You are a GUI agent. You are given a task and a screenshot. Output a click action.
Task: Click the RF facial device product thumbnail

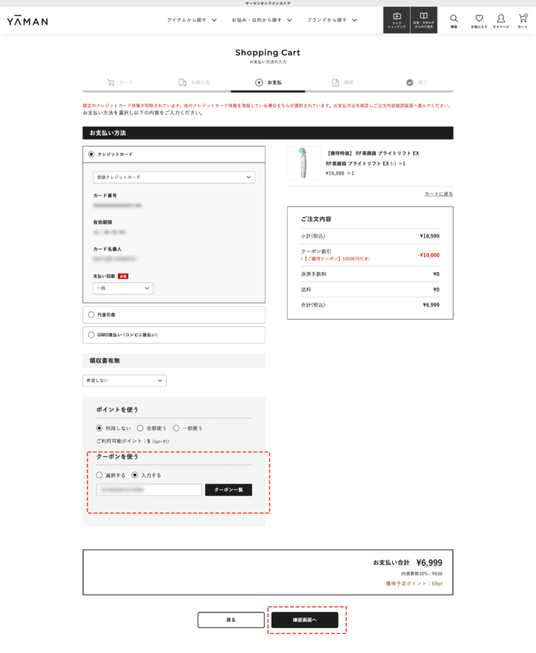click(304, 163)
